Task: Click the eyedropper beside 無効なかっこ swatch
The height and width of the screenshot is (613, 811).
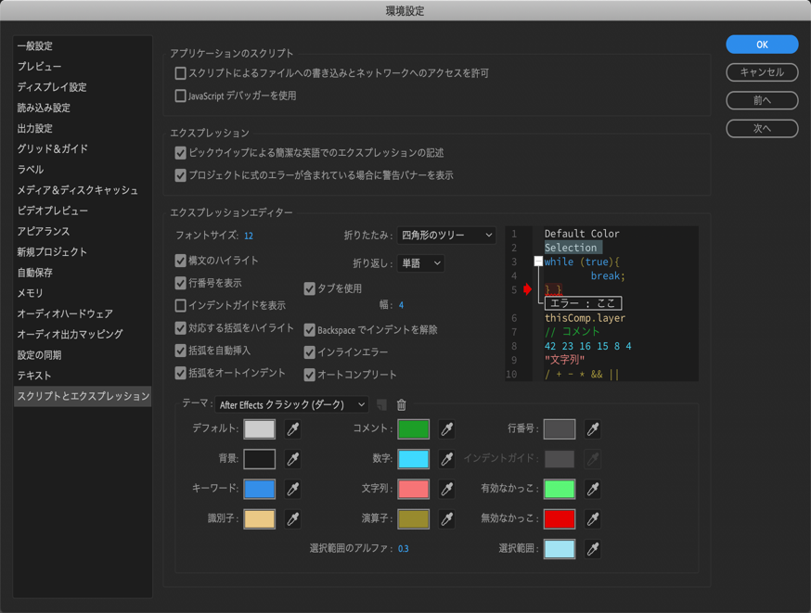Action: [x=593, y=518]
